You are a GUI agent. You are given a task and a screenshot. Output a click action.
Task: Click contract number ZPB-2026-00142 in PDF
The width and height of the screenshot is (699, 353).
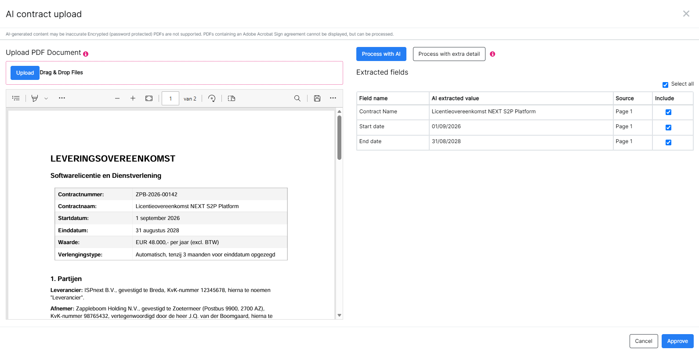pyautogui.click(x=156, y=194)
